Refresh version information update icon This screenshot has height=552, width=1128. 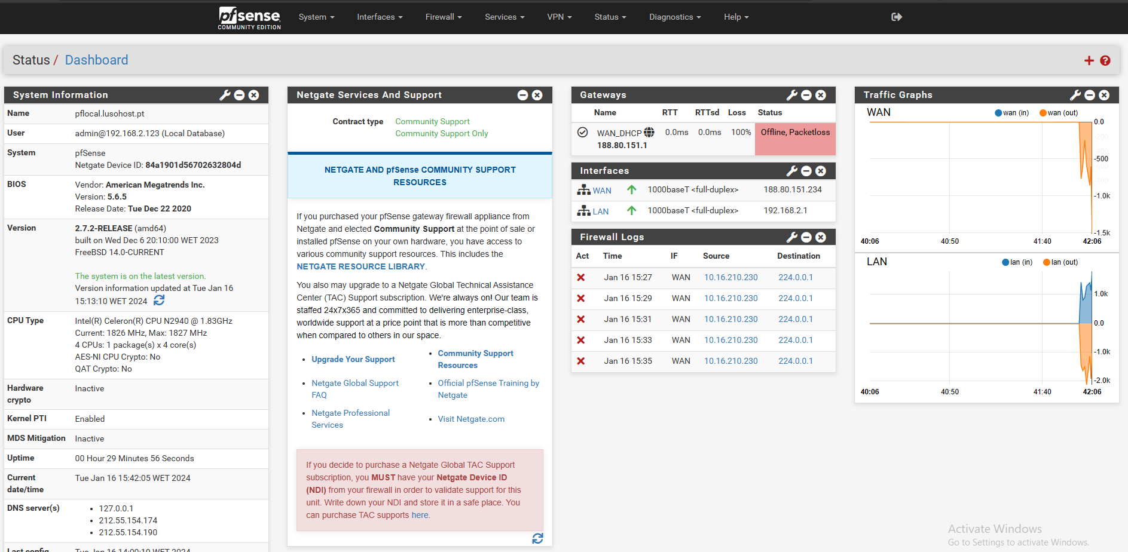click(159, 300)
